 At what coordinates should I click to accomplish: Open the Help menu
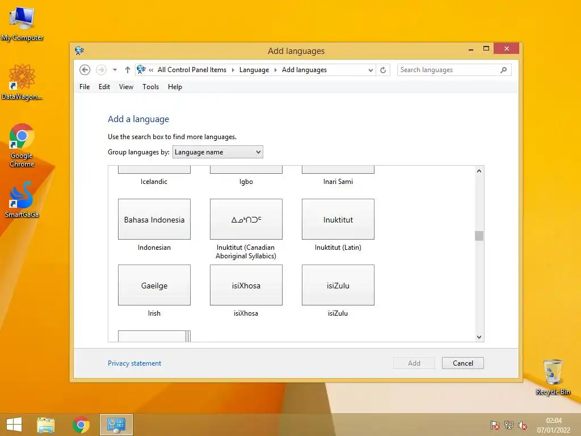pos(175,87)
